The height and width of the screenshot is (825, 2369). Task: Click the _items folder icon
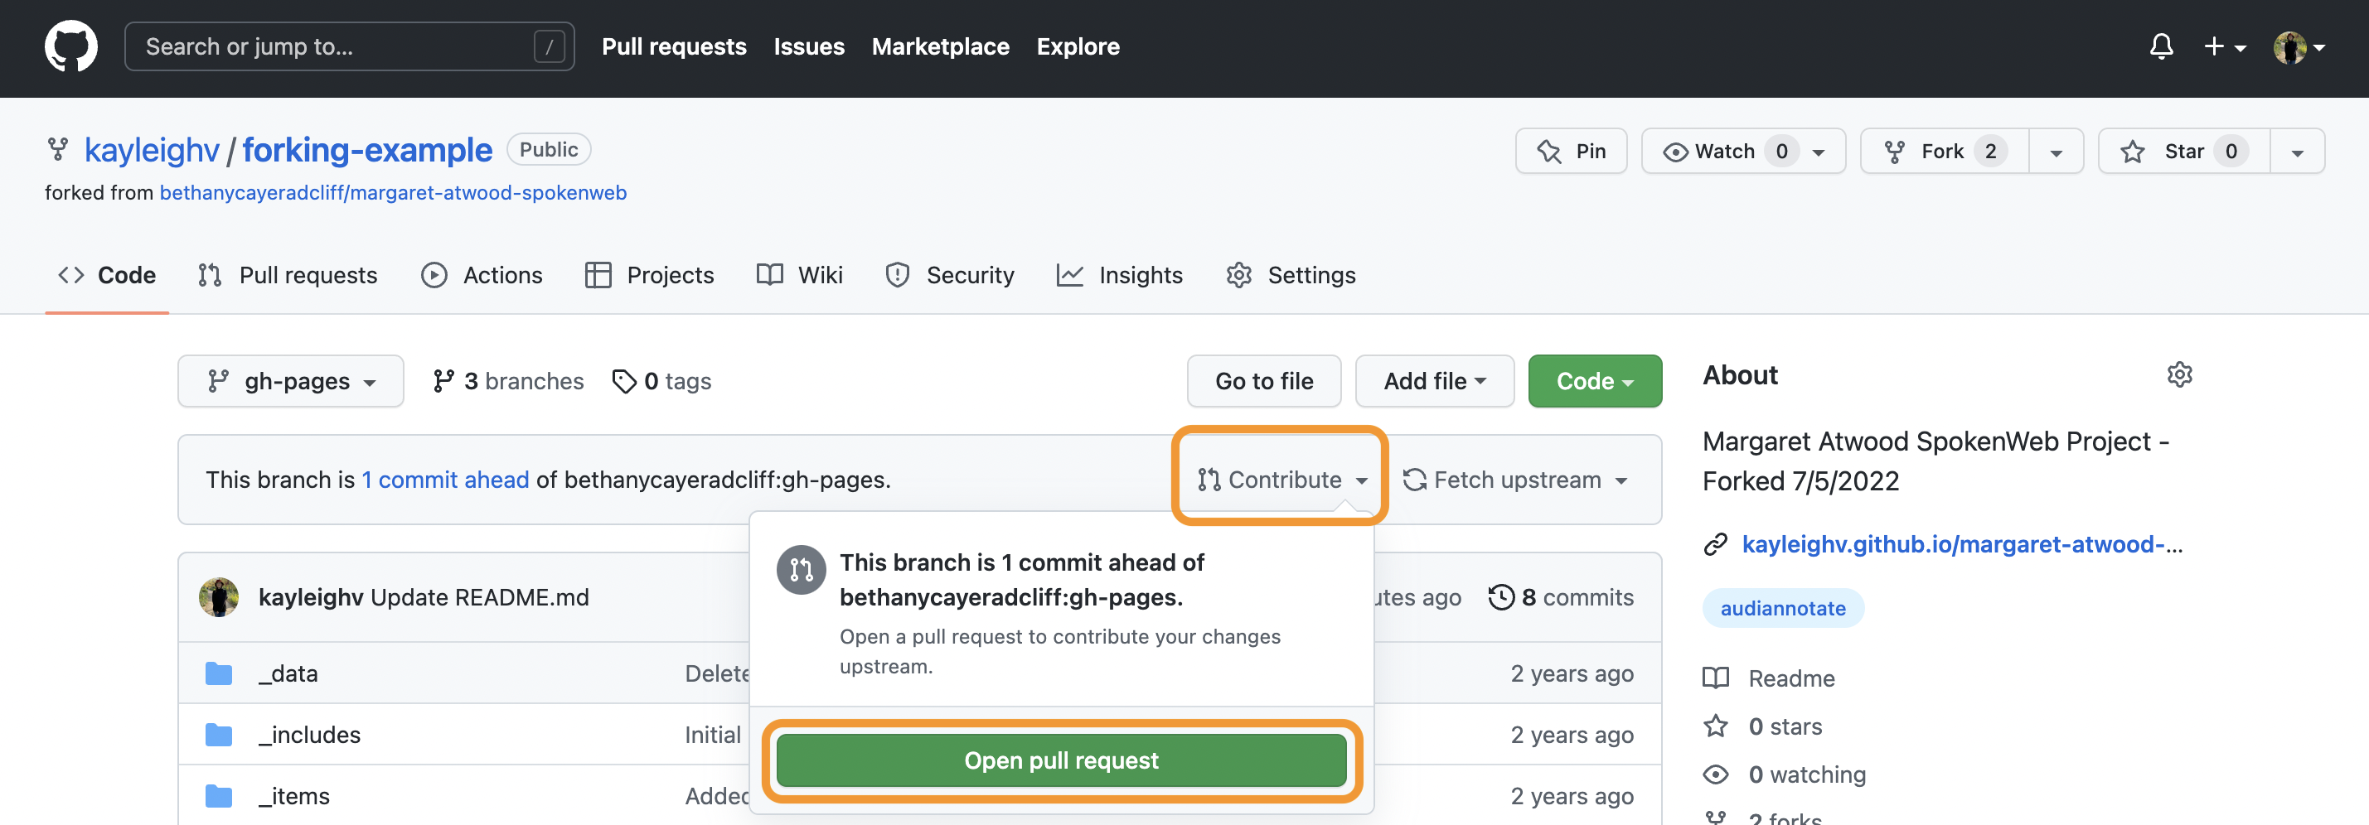pos(219,797)
